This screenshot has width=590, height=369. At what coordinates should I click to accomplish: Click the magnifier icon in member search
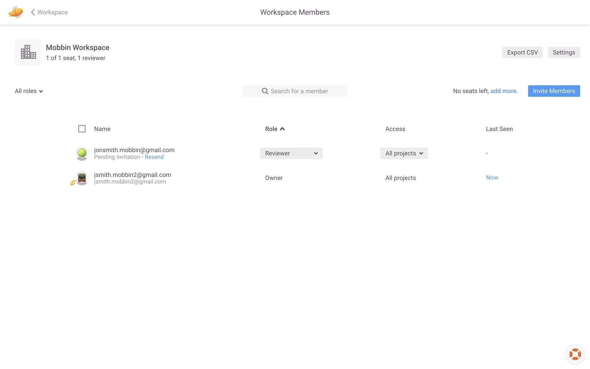pos(265,91)
